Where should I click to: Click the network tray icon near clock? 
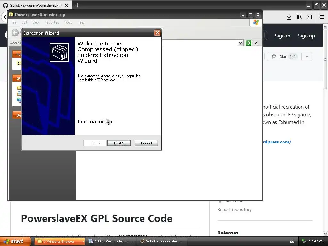point(304,242)
